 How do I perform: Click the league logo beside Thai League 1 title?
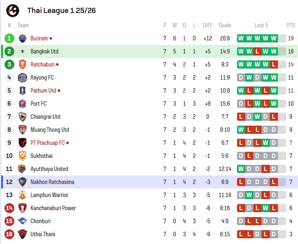tap(13, 11)
